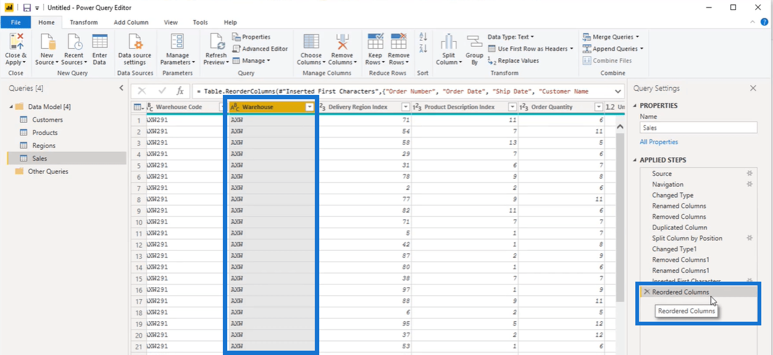Open query Properties in ribbon
The width and height of the screenshot is (773, 355).
point(252,37)
